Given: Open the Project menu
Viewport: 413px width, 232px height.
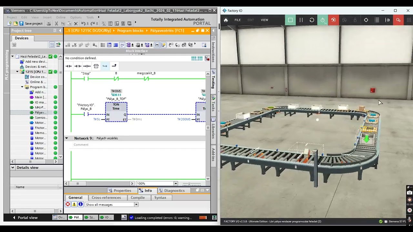Looking at the screenshot, I should click(x=12, y=17).
